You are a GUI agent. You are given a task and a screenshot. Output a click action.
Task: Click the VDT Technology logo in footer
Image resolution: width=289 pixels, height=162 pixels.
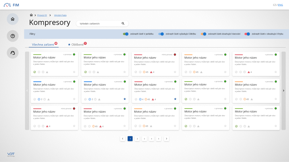click(x=11, y=155)
